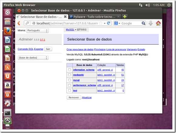176x133 pixels.
Task: Open Software Updater launcher icon
Action: coord(8,121)
